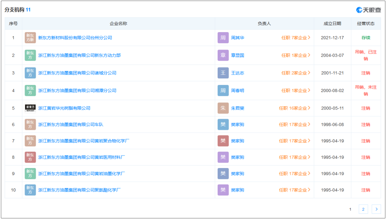Open 浙江新东方油墨集团有限公司黄岩聚合物化学厂 link

click(84, 141)
